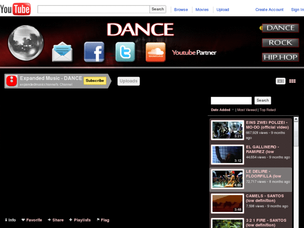Click 3 2 1 FIRE - SANTOS title

(266, 223)
